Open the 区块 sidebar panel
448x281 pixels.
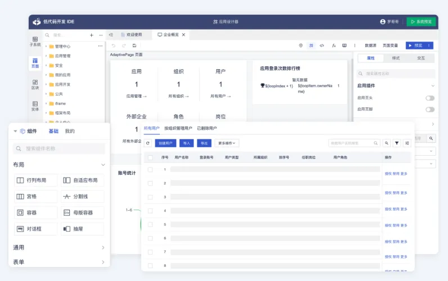tap(35, 84)
